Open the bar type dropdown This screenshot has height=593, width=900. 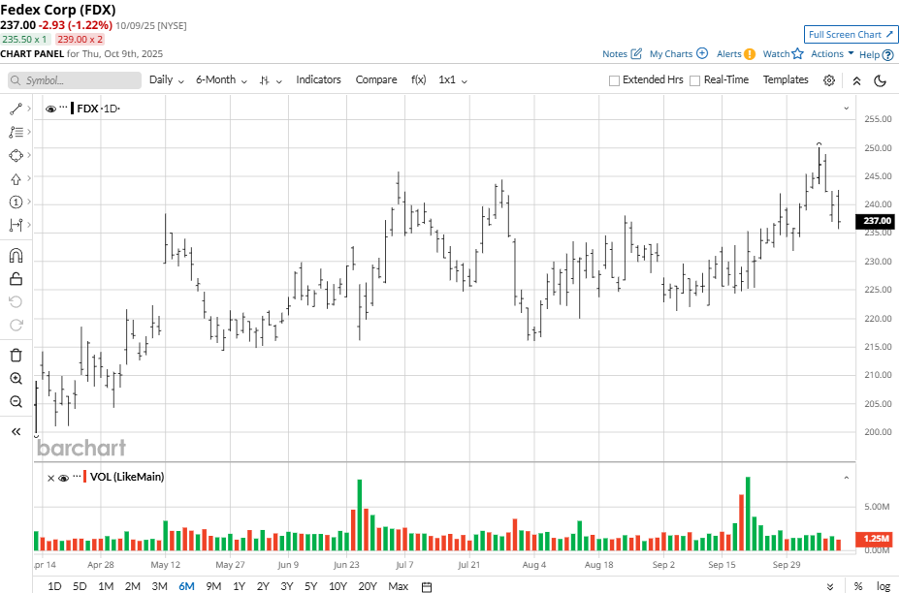point(271,80)
